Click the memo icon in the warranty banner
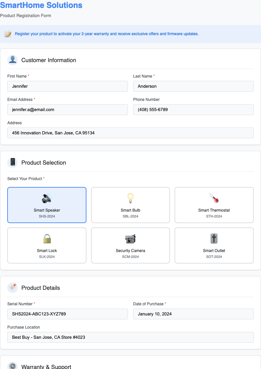 [7, 34]
